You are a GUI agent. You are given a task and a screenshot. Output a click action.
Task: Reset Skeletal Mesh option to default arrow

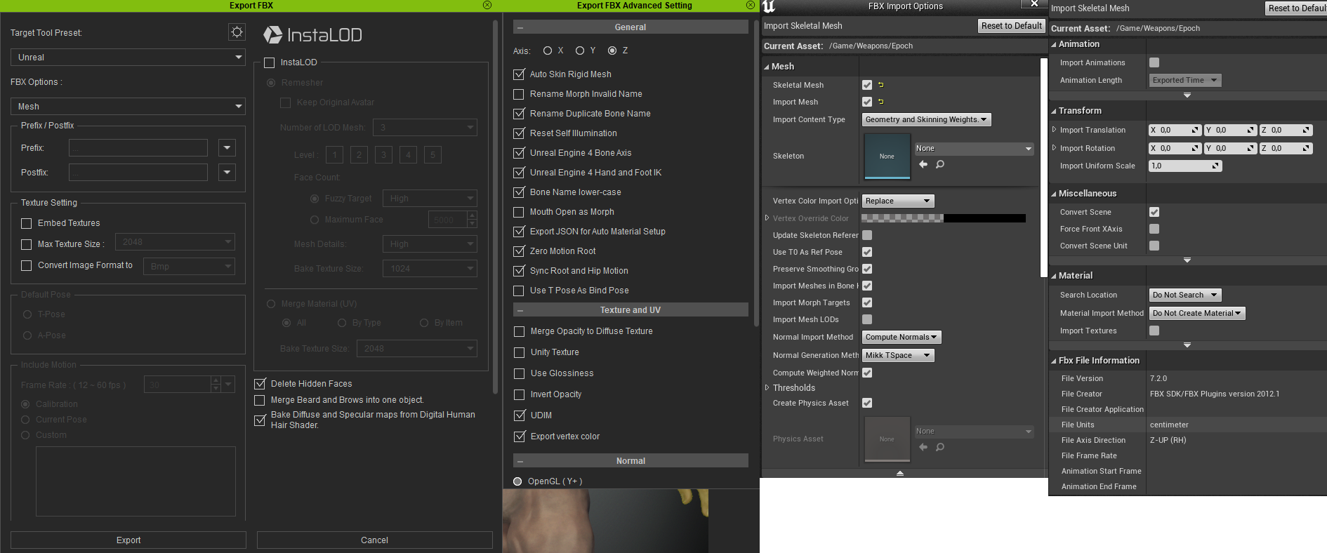pyautogui.click(x=881, y=85)
